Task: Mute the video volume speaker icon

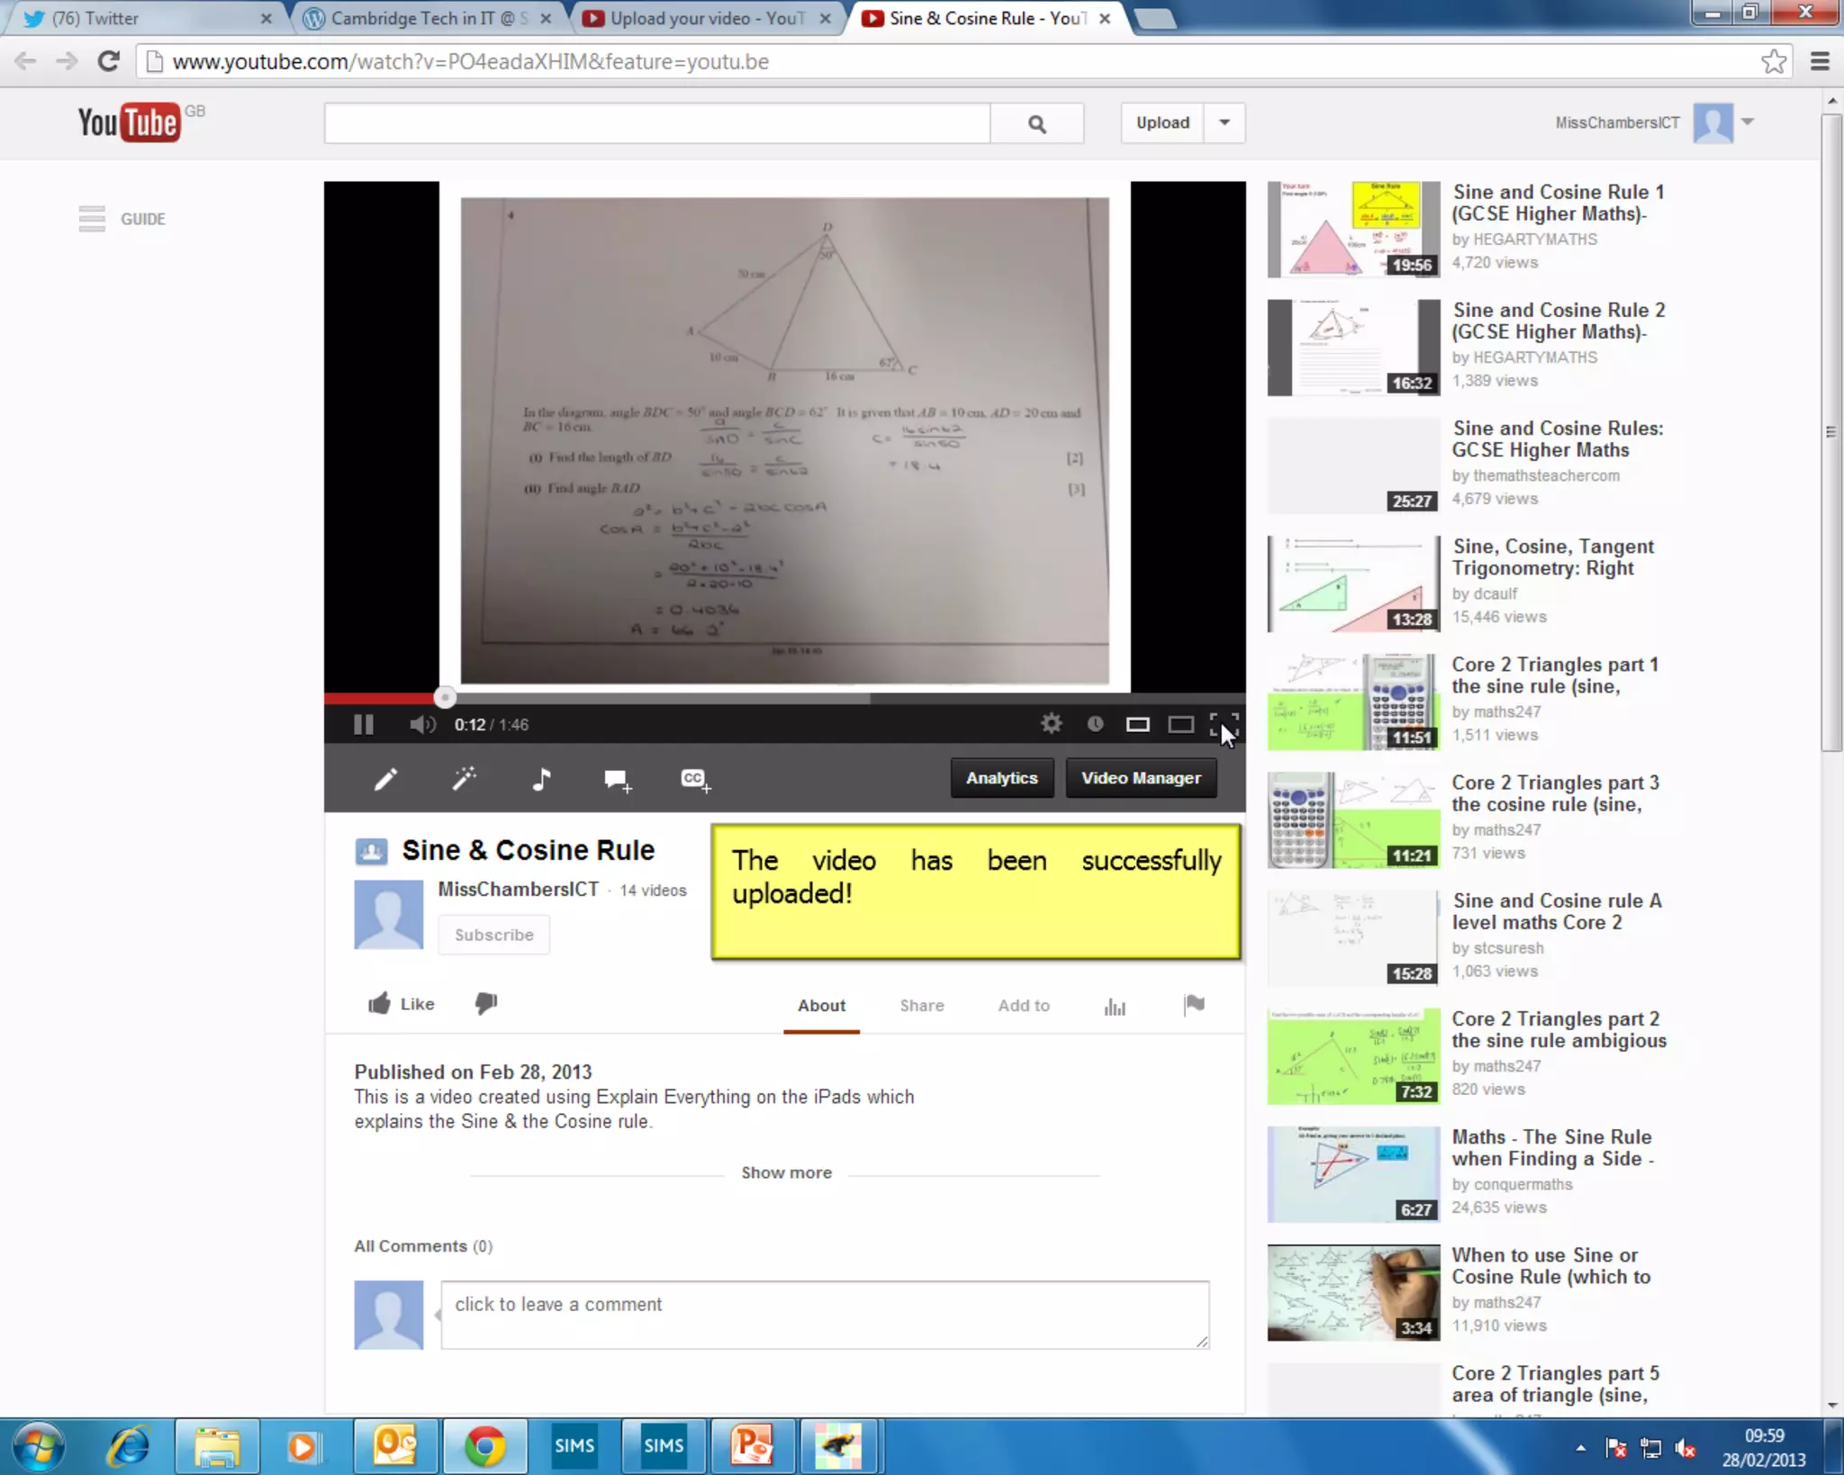Action: click(422, 724)
